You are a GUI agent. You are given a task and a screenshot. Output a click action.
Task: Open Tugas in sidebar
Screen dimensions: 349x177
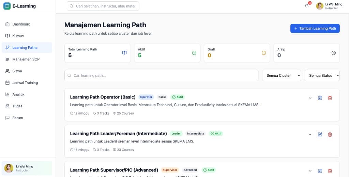pyautogui.click(x=27, y=106)
